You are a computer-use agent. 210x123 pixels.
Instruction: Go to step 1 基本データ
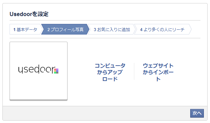coord(26,29)
